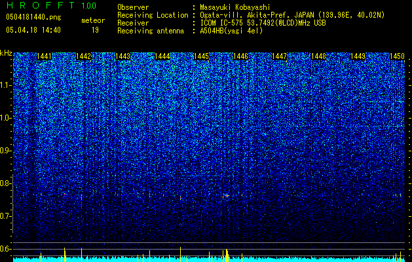This screenshot has width=412, height=262.
Task: Click the 1449 time marker
Action: pos(358,56)
